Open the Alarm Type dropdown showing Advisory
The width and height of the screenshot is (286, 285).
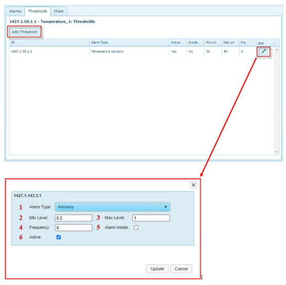pos(113,207)
